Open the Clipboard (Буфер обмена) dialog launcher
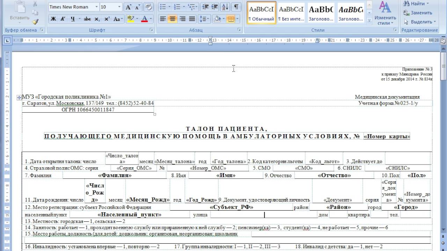Screen dimensions: 447x251 click(42, 30)
